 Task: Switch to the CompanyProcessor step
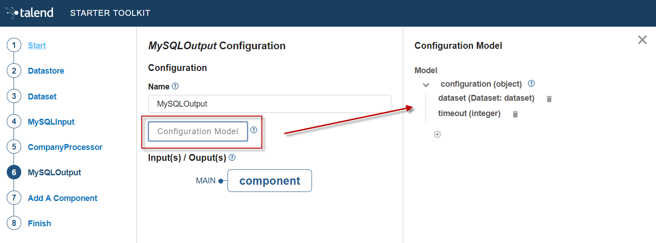(x=65, y=147)
